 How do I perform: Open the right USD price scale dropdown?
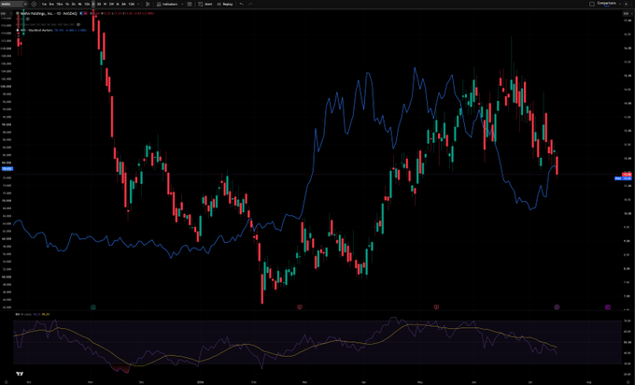click(627, 13)
